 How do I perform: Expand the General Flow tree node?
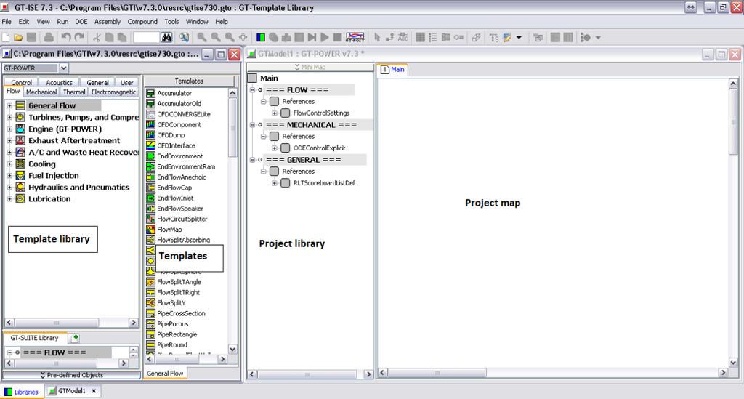tap(9, 105)
